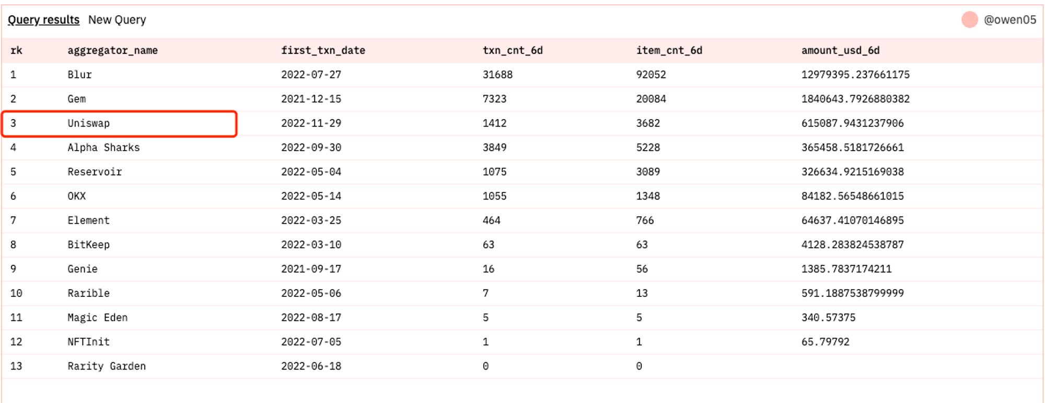Click the highlighted Uniswap cell
The width and height of the screenshot is (1045, 403).
[x=88, y=123]
